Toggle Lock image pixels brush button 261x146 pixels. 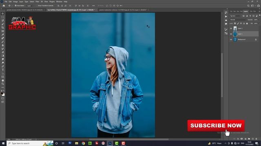[238, 24]
